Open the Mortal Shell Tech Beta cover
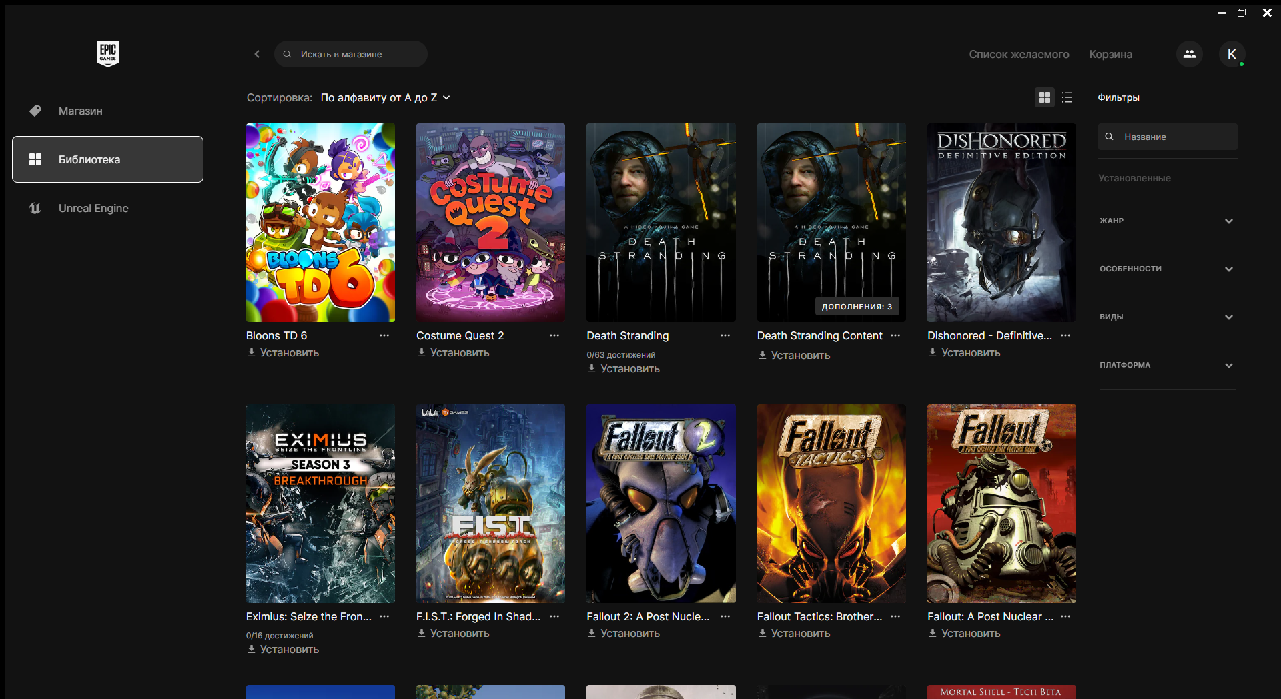The image size is (1281, 699). pyautogui.click(x=1001, y=692)
